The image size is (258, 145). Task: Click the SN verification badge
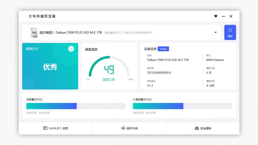(163, 49)
